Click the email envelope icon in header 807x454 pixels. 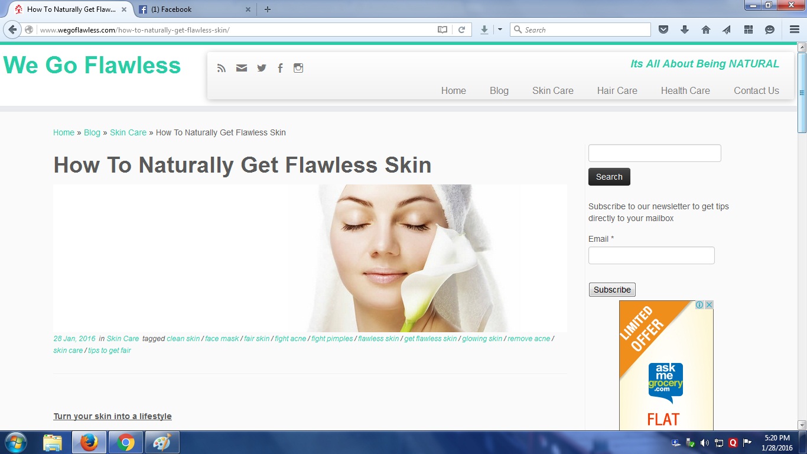tap(242, 68)
